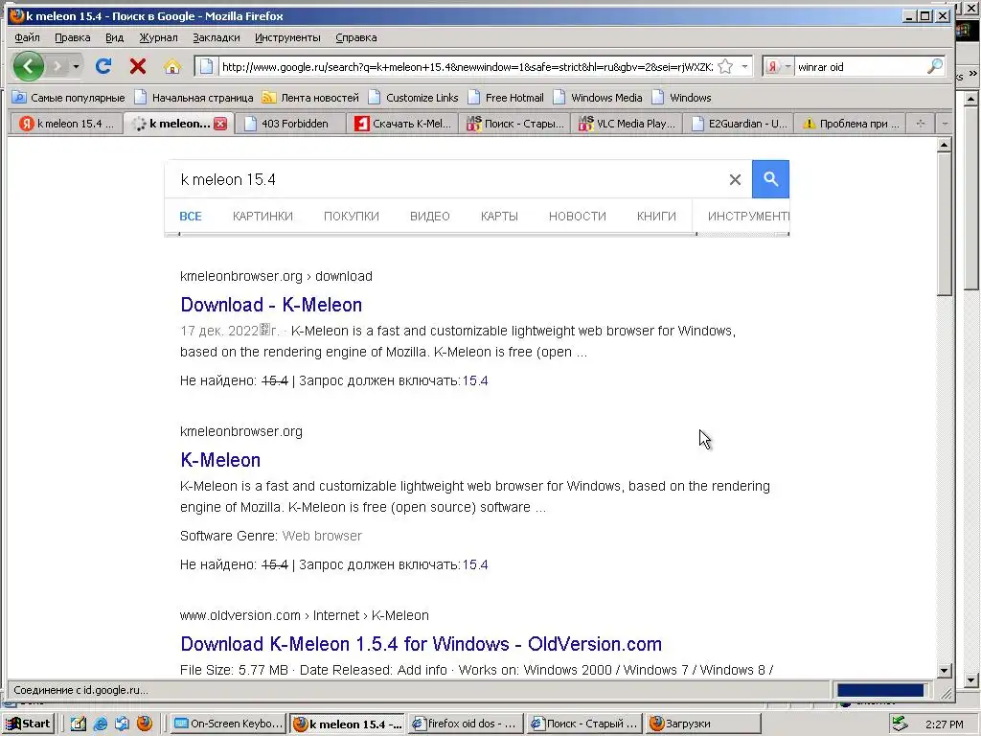Open the Лента новостей feed bookmark
This screenshot has height=736, width=981.
(x=311, y=98)
